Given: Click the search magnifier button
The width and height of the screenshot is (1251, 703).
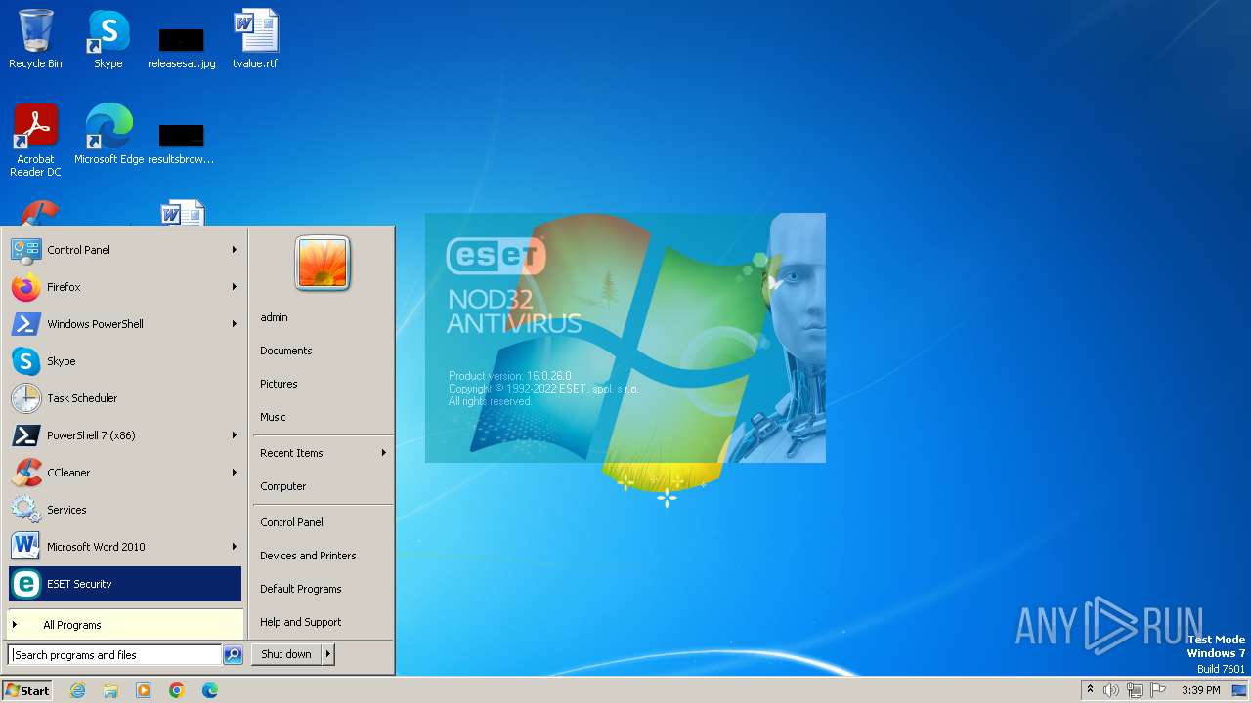Looking at the screenshot, I should click(x=233, y=655).
